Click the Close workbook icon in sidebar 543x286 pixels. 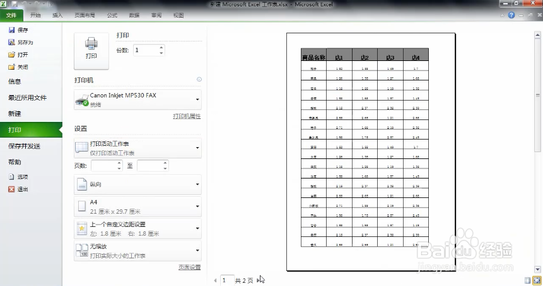(x=12, y=67)
